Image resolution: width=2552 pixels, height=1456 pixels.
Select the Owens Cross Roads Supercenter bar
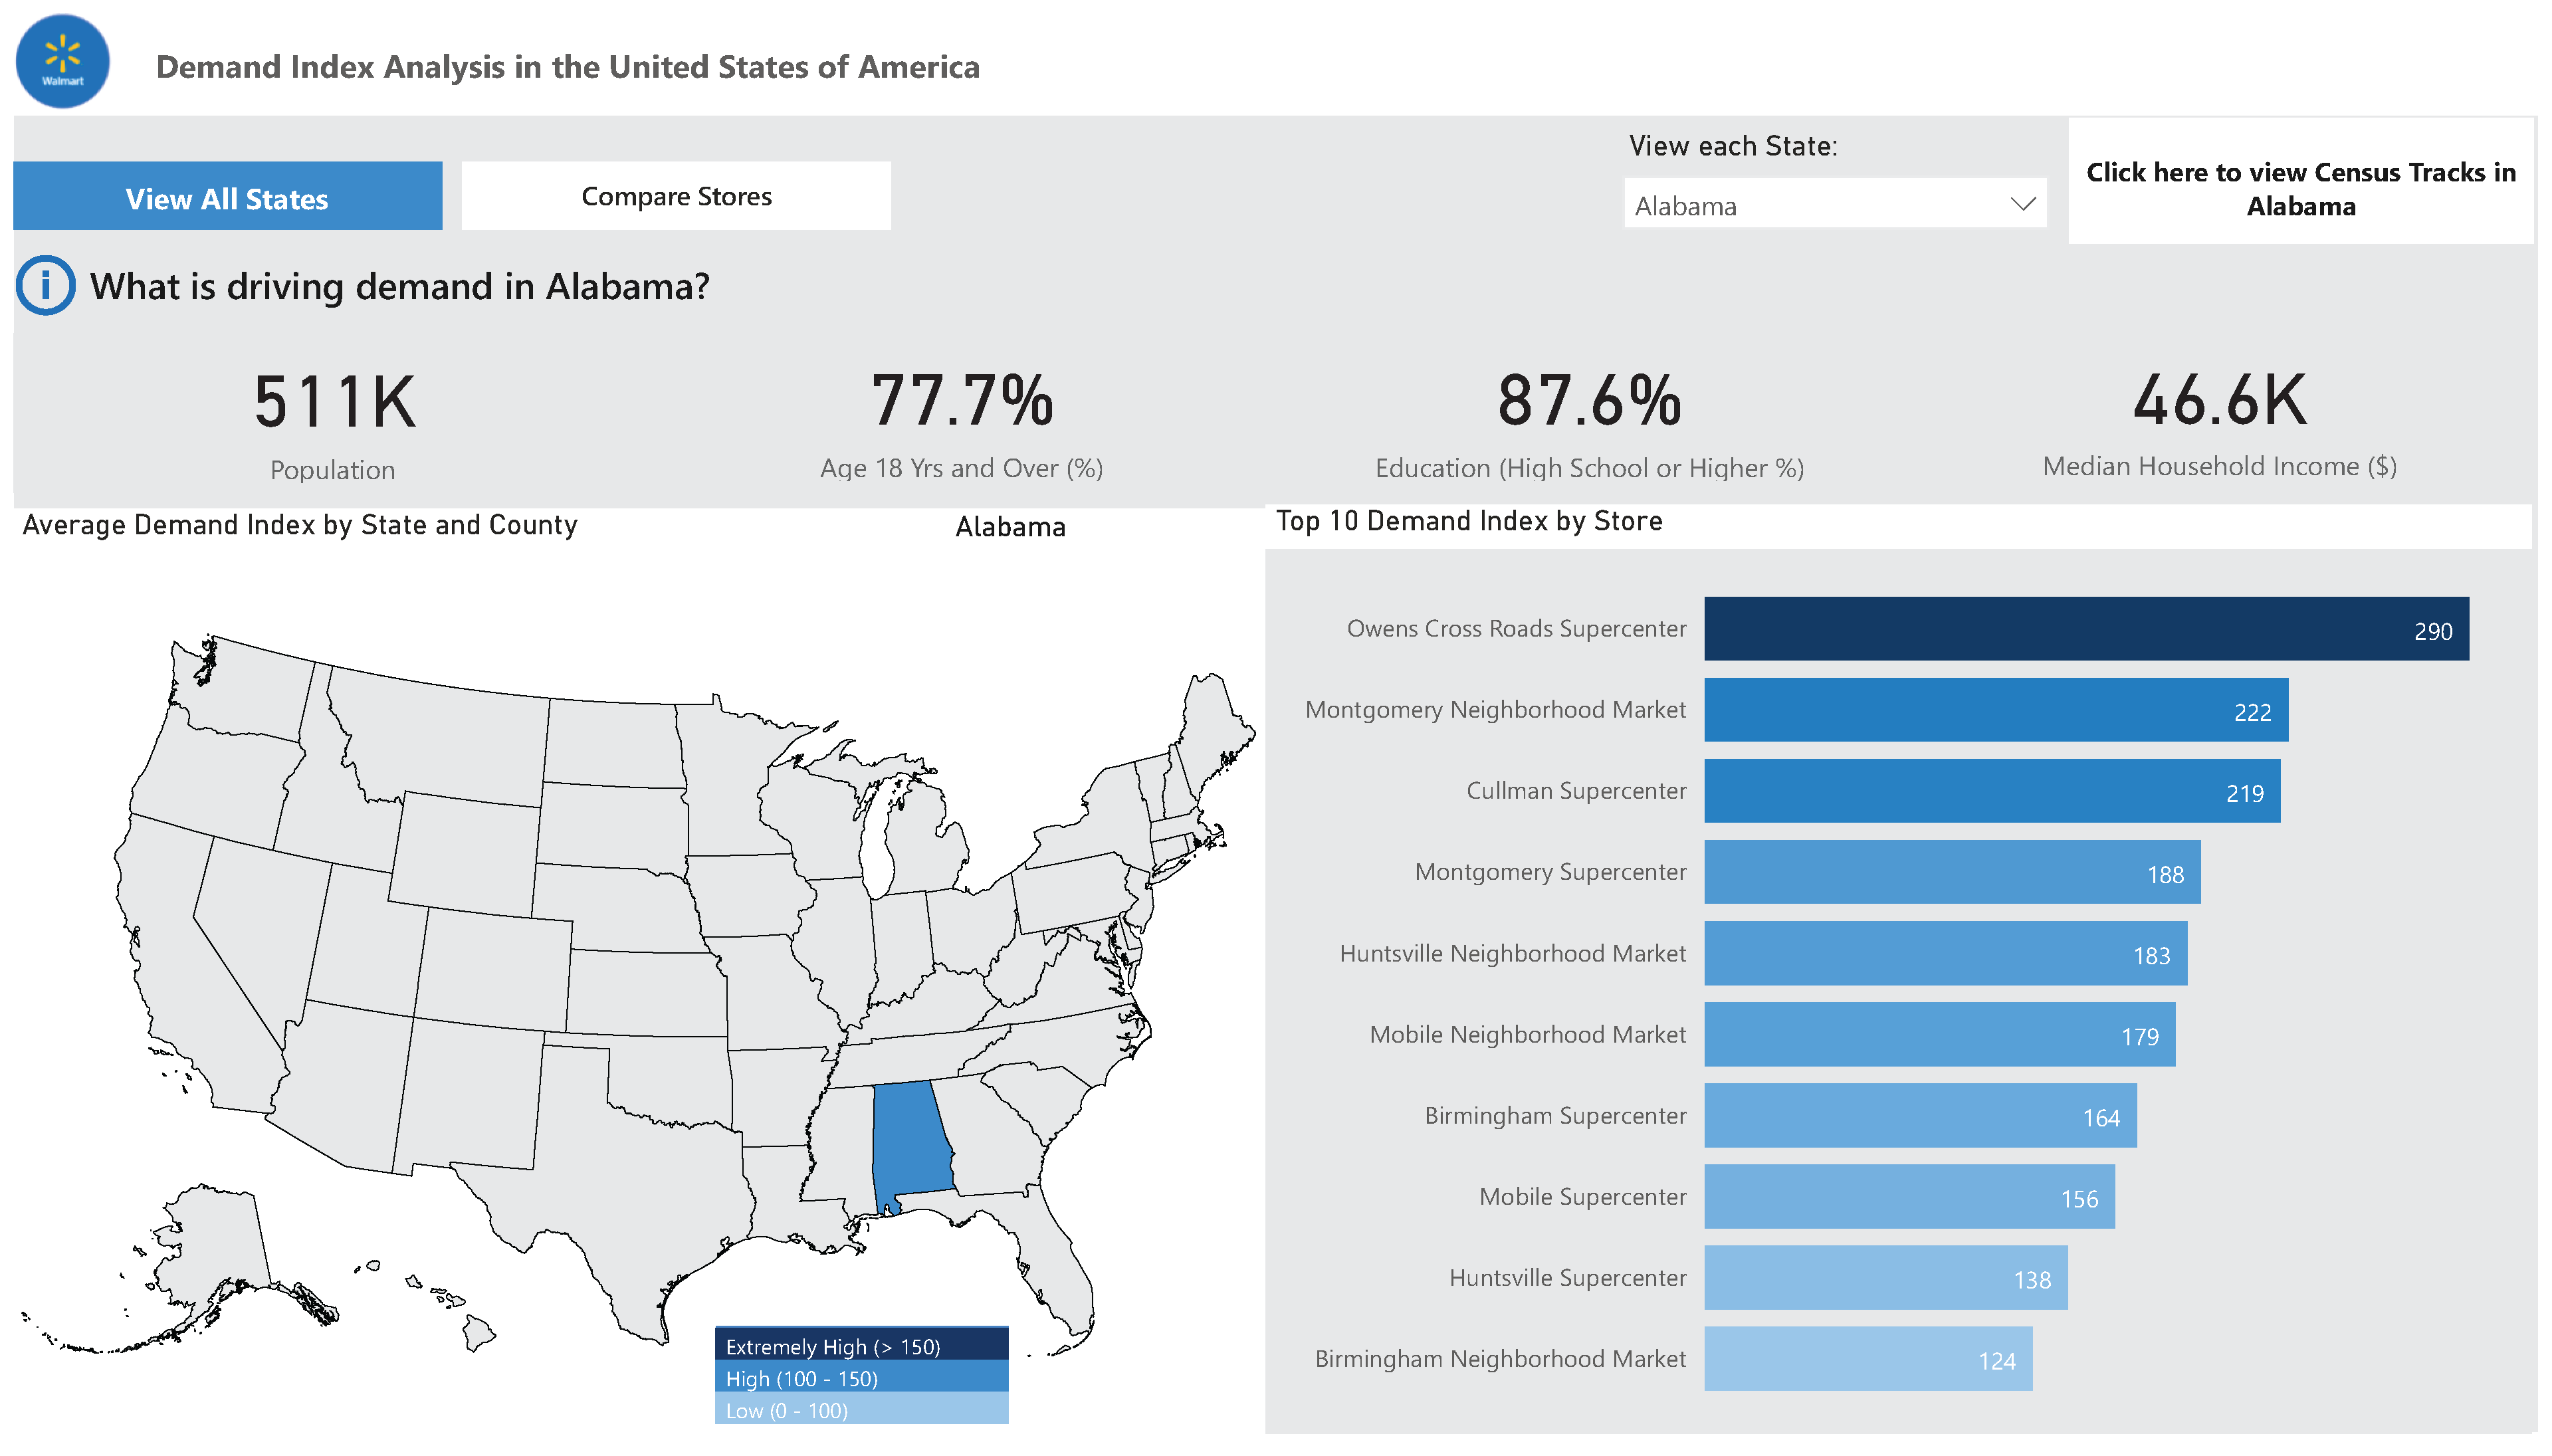point(2085,629)
